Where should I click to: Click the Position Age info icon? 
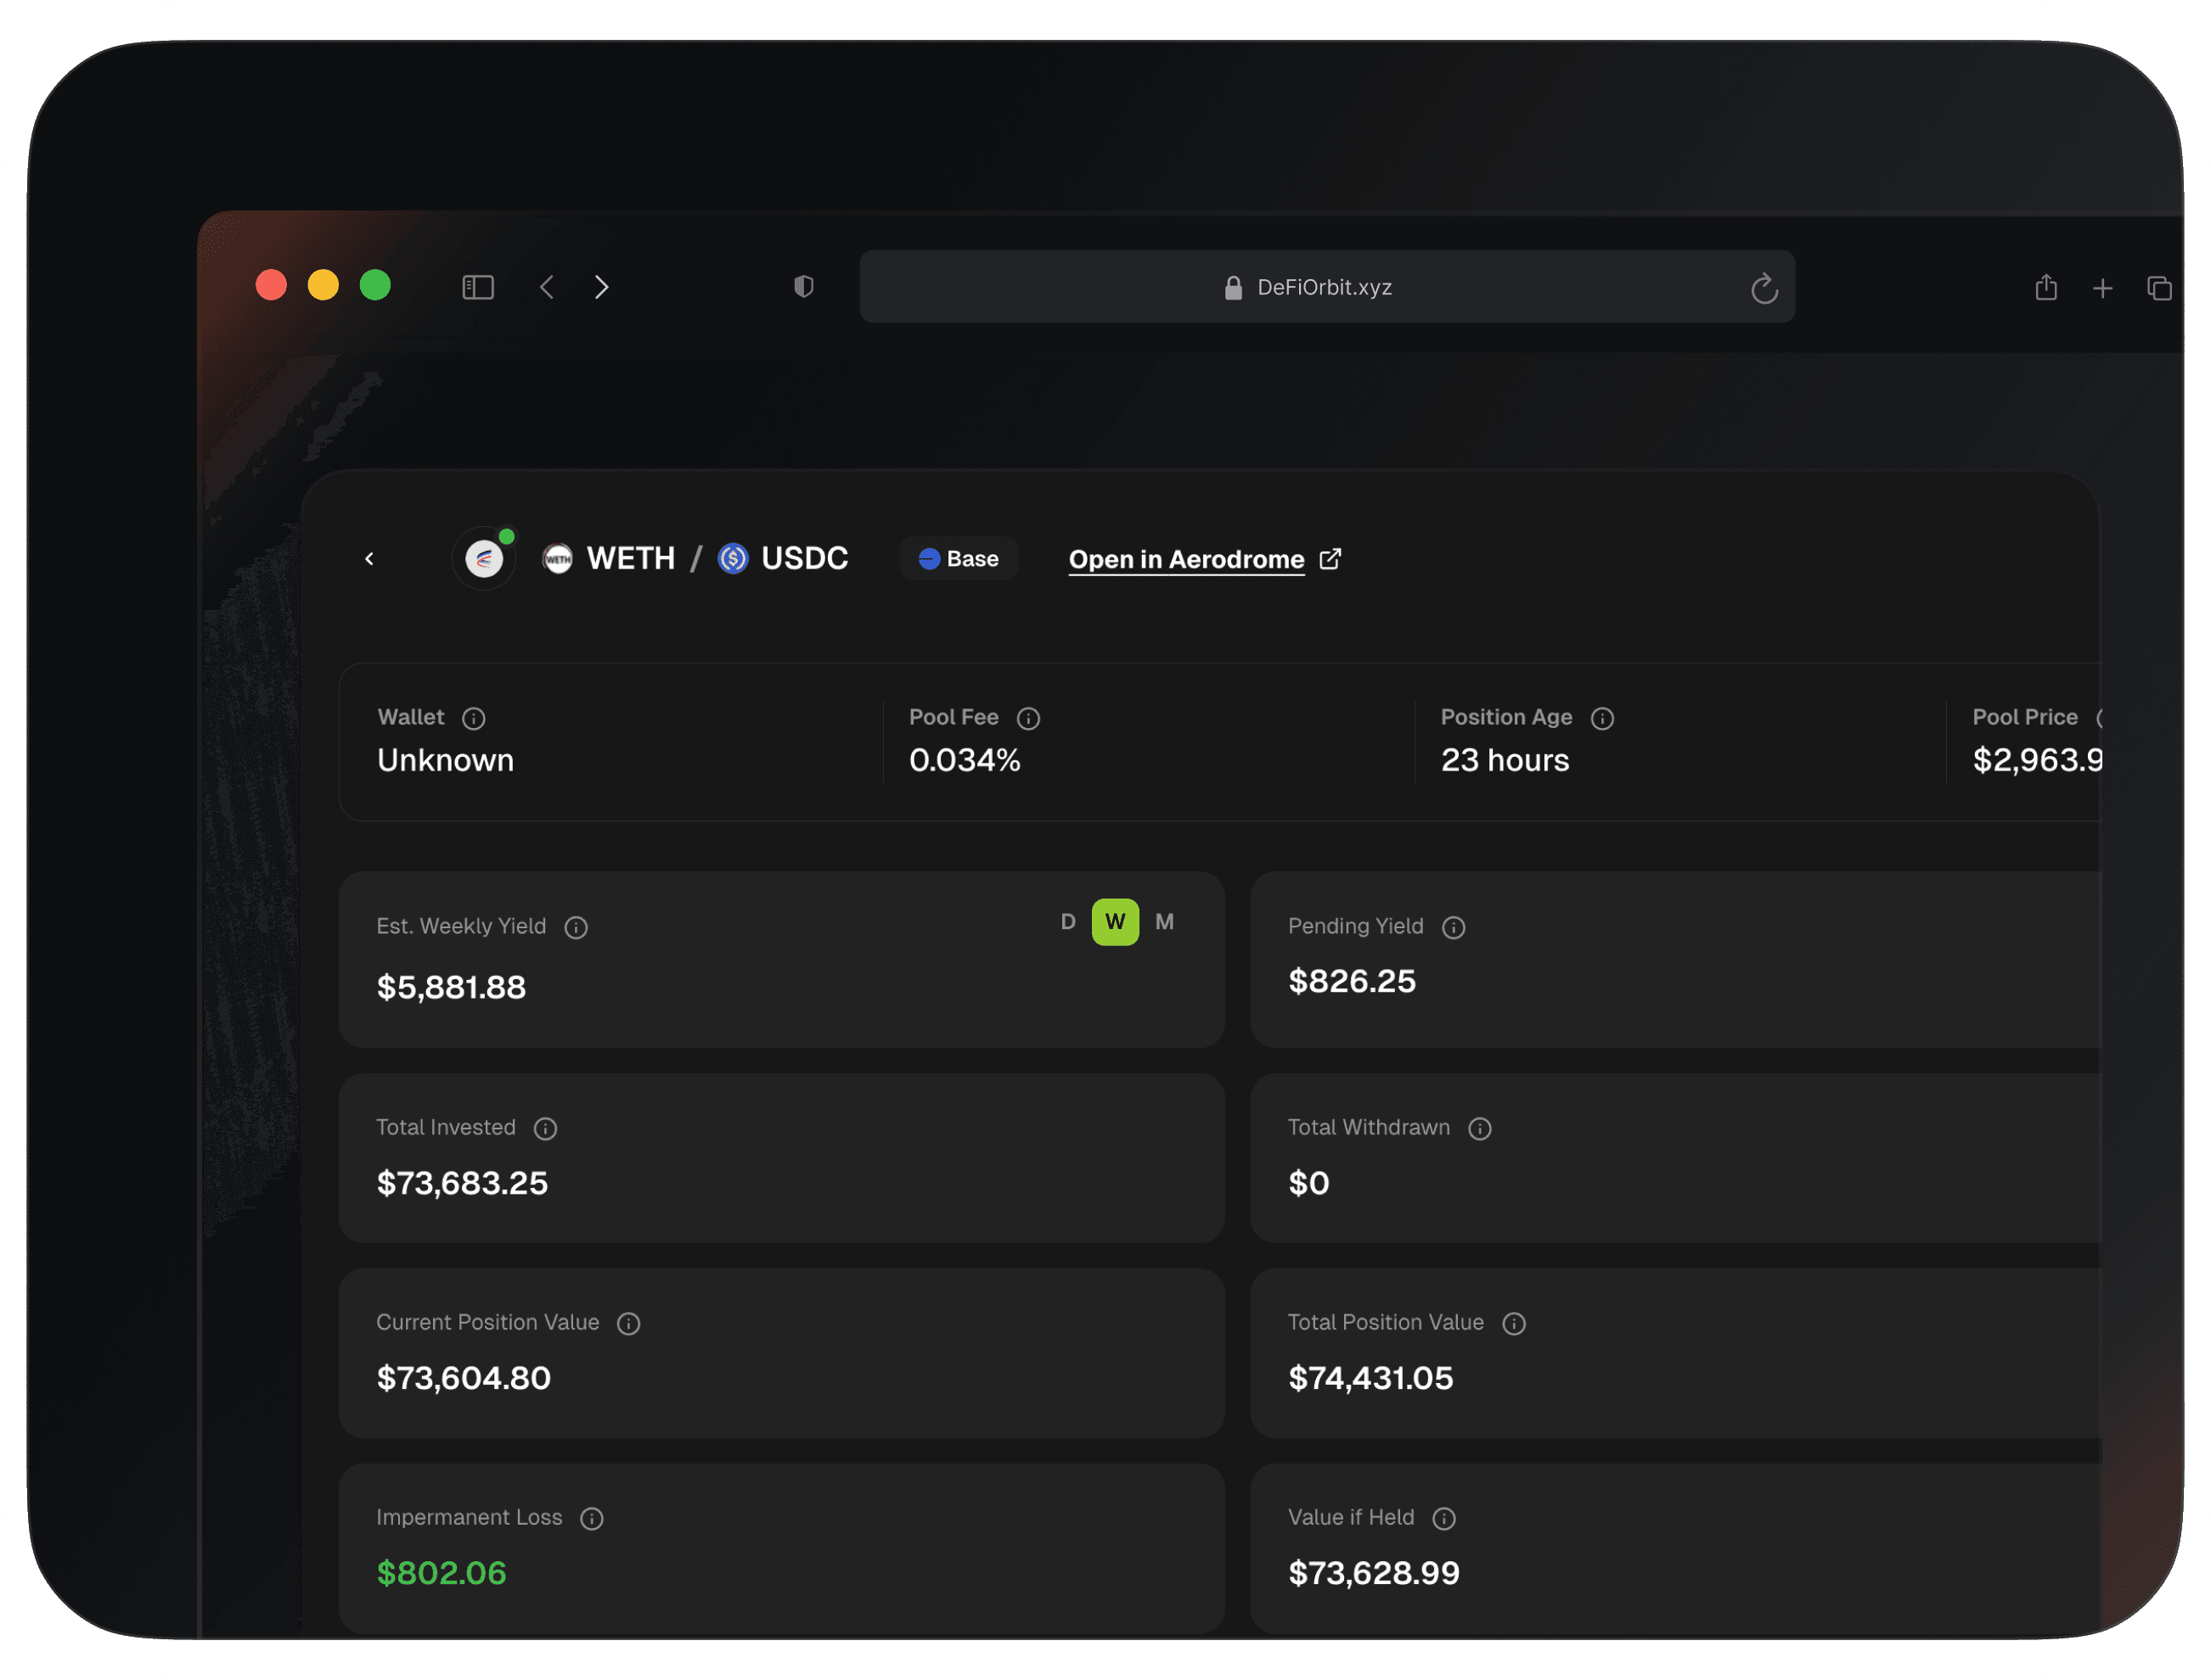pyautogui.click(x=1603, y=718)
